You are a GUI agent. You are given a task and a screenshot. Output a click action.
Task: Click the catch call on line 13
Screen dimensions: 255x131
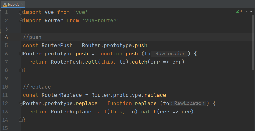(x=149, y=112)
